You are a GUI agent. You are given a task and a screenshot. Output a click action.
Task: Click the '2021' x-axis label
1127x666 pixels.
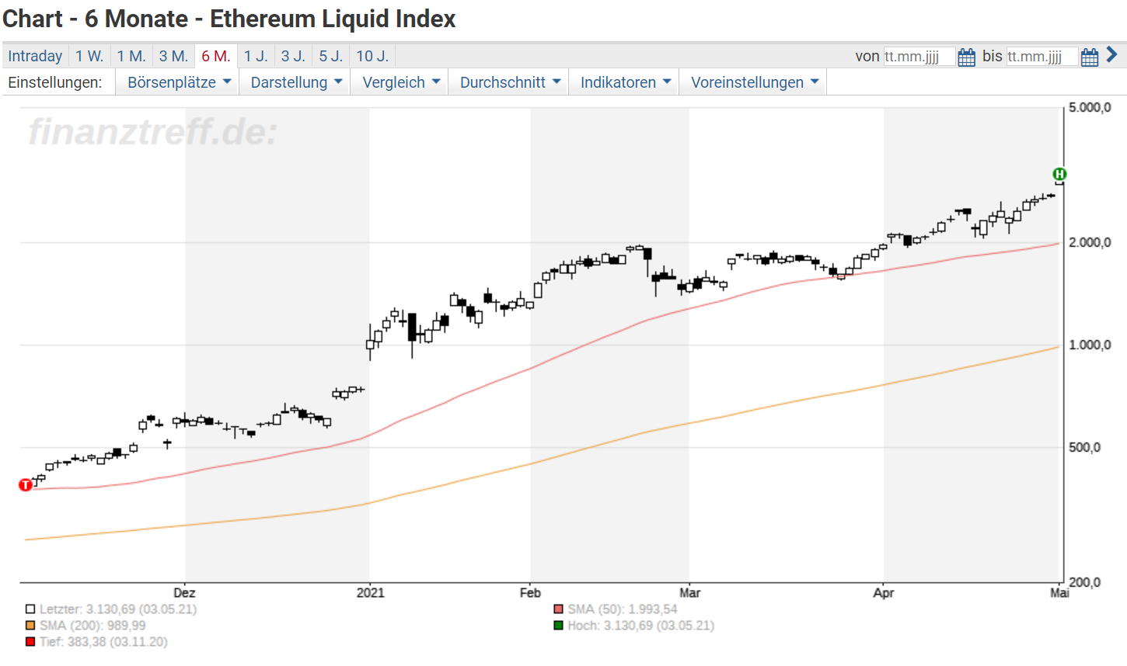coord(370,593)
